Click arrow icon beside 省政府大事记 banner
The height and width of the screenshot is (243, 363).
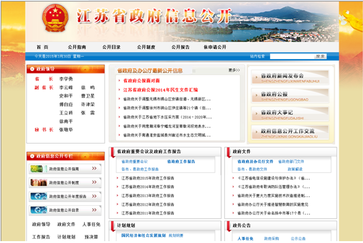coord(257,113)
